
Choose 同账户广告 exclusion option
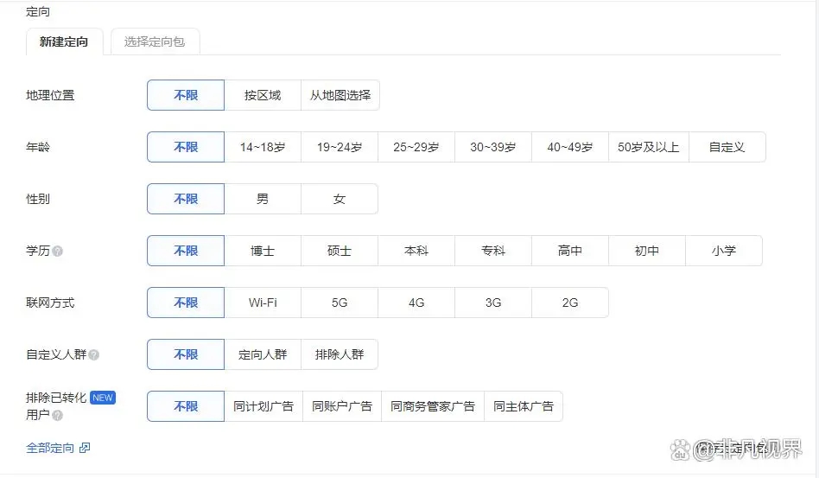pyautogui.click(x=342, y=406)
